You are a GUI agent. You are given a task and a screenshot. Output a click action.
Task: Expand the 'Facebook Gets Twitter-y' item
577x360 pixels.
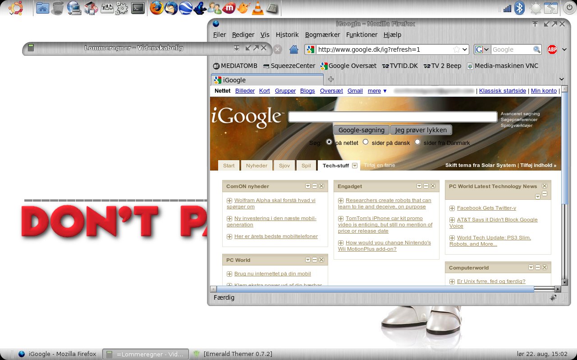(x=452, y=208)
